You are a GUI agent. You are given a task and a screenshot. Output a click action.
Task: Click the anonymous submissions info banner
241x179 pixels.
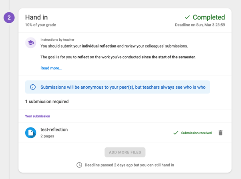tap(118, 87)
